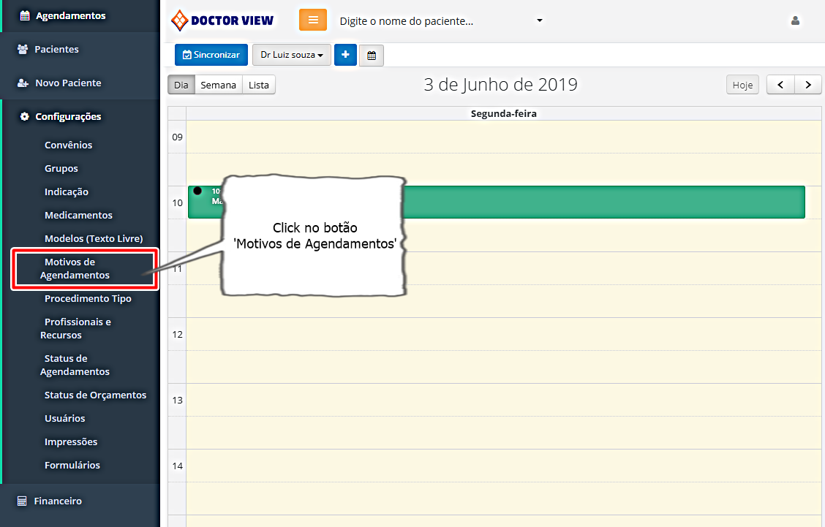825x527 pixels.
Task: Click the blue plus add button
Action: click(x=345, y=55)
